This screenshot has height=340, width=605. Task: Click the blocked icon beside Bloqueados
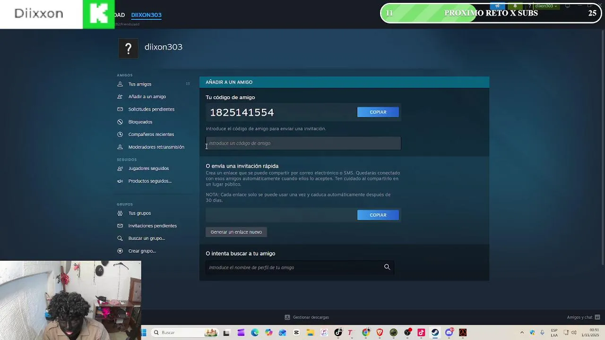[120, 122]
